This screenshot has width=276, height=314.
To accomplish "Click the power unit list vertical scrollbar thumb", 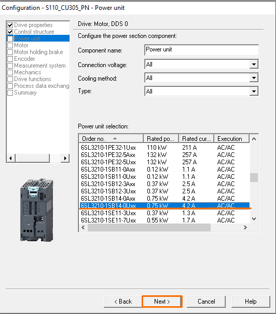I will 254,177.
